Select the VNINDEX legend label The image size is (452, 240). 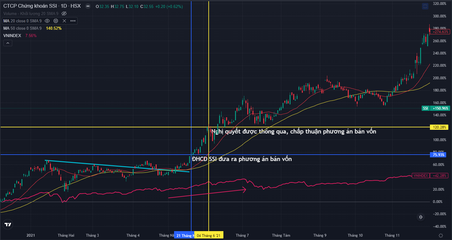click(x=12, y=36)
